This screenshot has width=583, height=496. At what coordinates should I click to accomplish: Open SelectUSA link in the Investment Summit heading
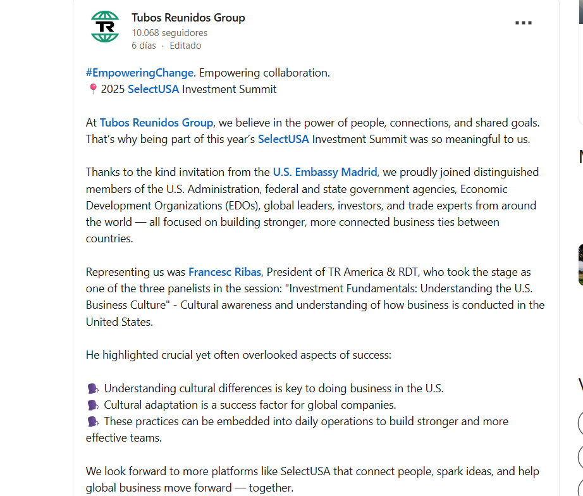coord(153,89)
